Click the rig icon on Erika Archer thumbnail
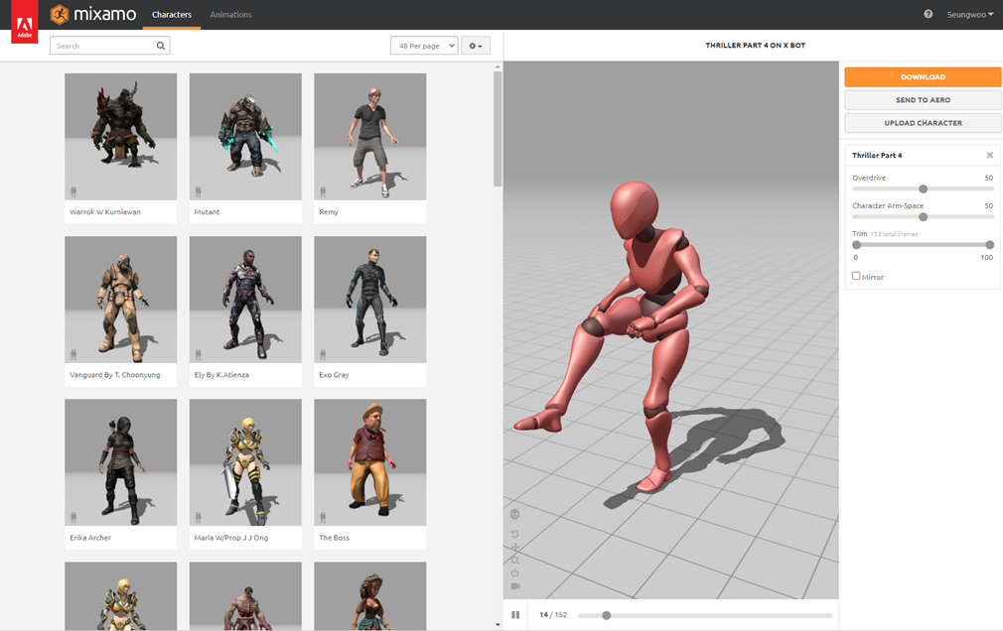 click(73, 517)
